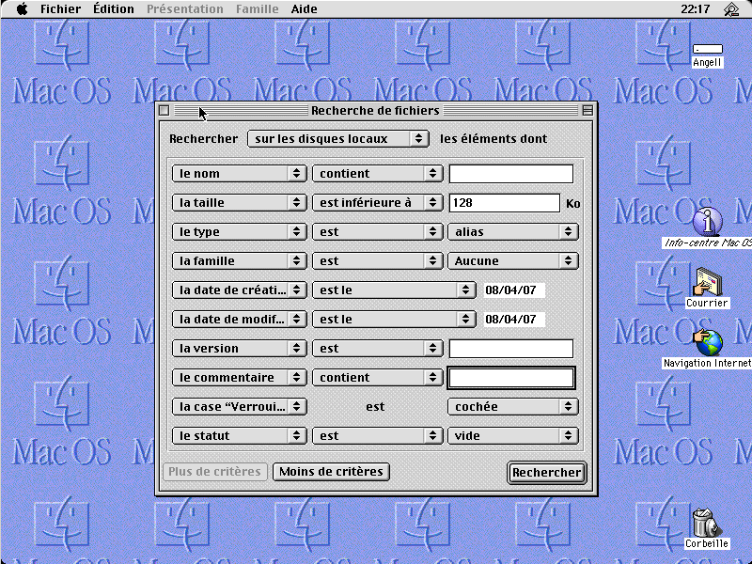Image resolution: width=752 pixels, height=564 pixels.
Task: Open the "sur les disques locaux" dropdown
Action: point(338,138)
